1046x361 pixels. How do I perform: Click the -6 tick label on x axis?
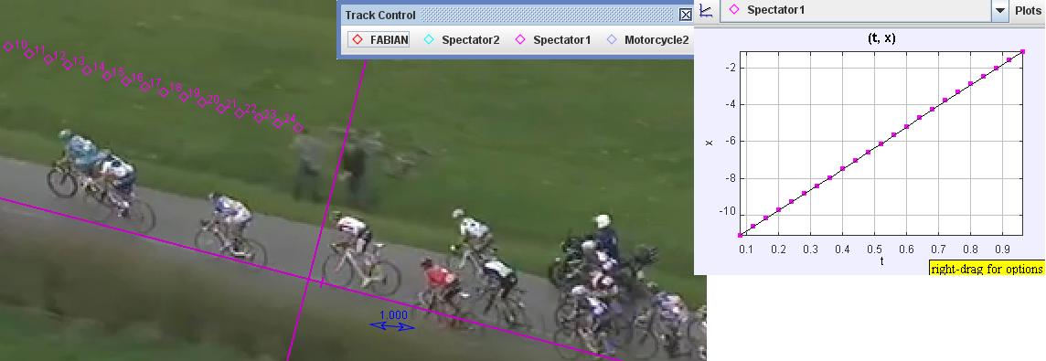click(730, 140)
